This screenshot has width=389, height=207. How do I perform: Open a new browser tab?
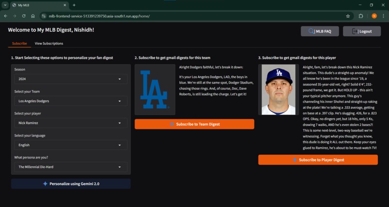point(74,5)
